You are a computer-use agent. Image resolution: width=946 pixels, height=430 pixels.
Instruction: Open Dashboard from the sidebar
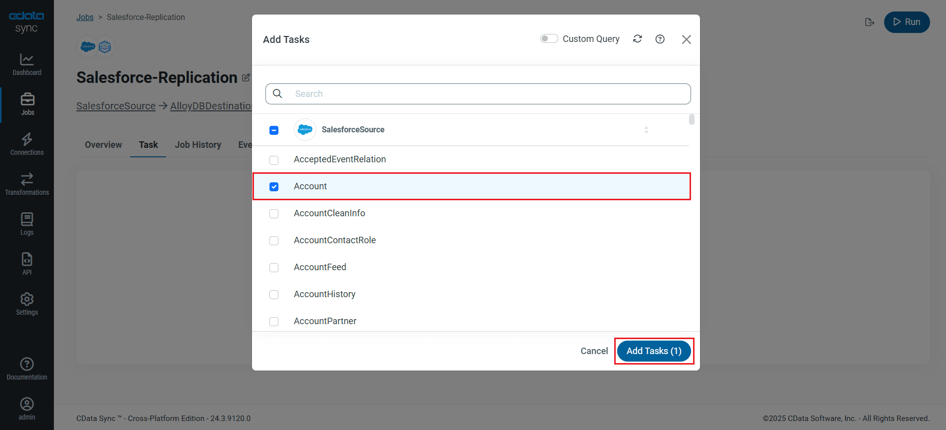click(x=27, y=64)
